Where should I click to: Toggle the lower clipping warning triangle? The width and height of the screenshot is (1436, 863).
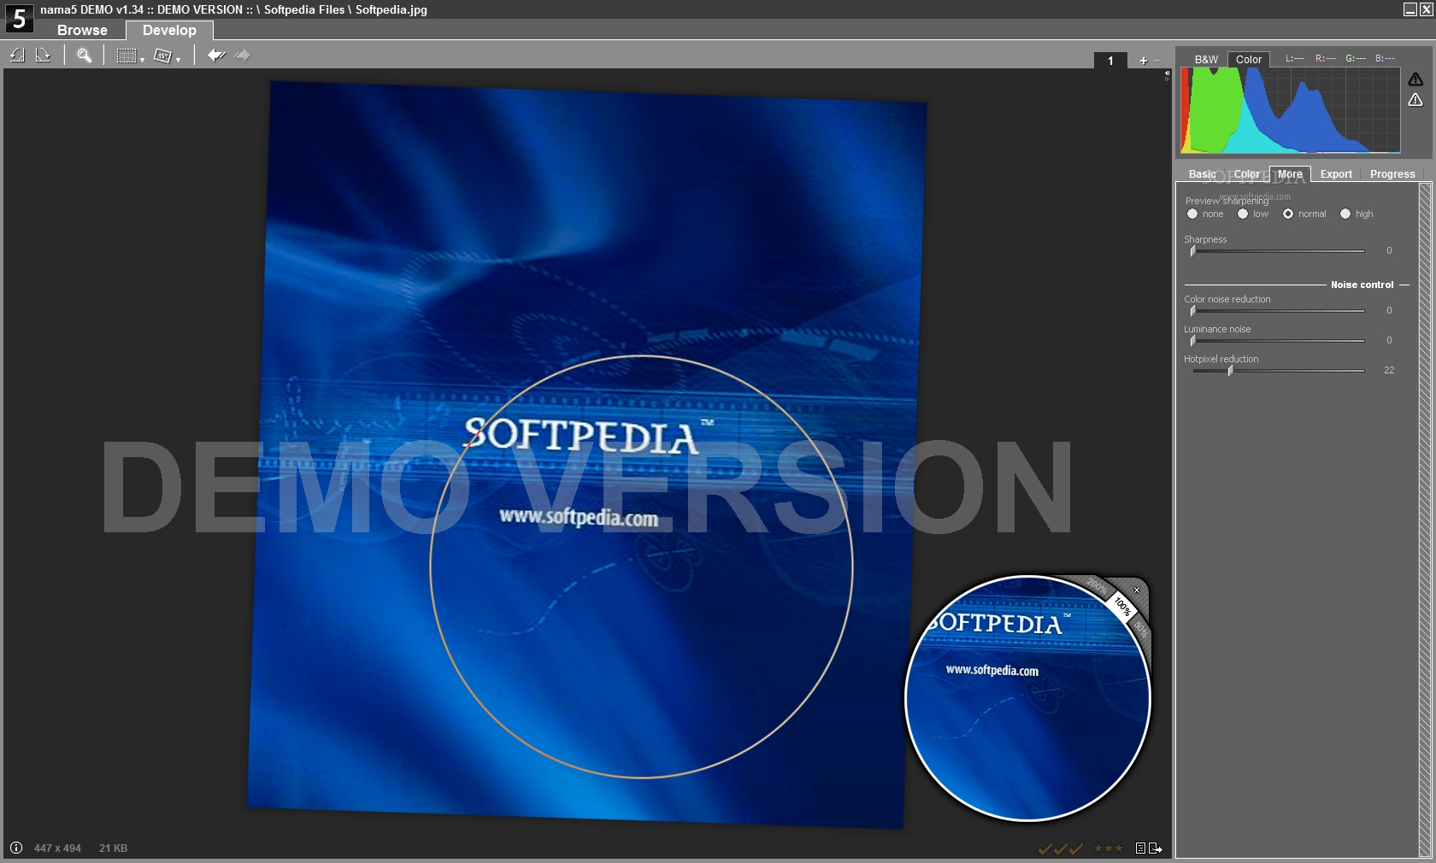[x=1415, y=100]
